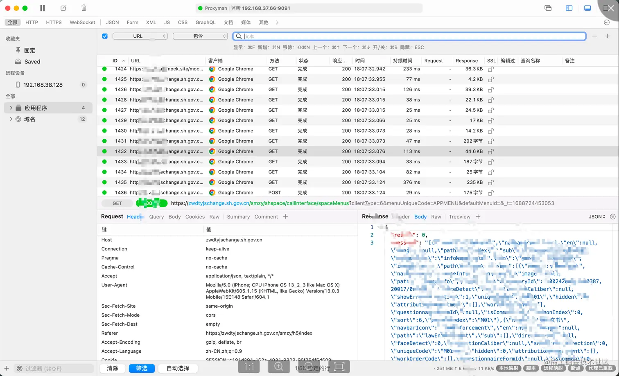Open the ellipsis options icon beside filter tabs
The image size is (619, 376).
[x=607, y=23]
